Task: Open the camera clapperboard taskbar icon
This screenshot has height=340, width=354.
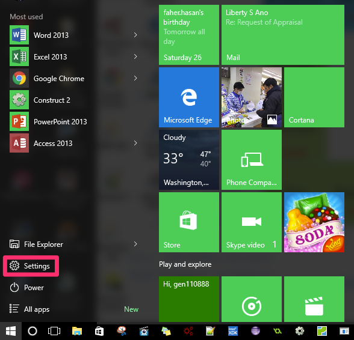Action: 144,331
